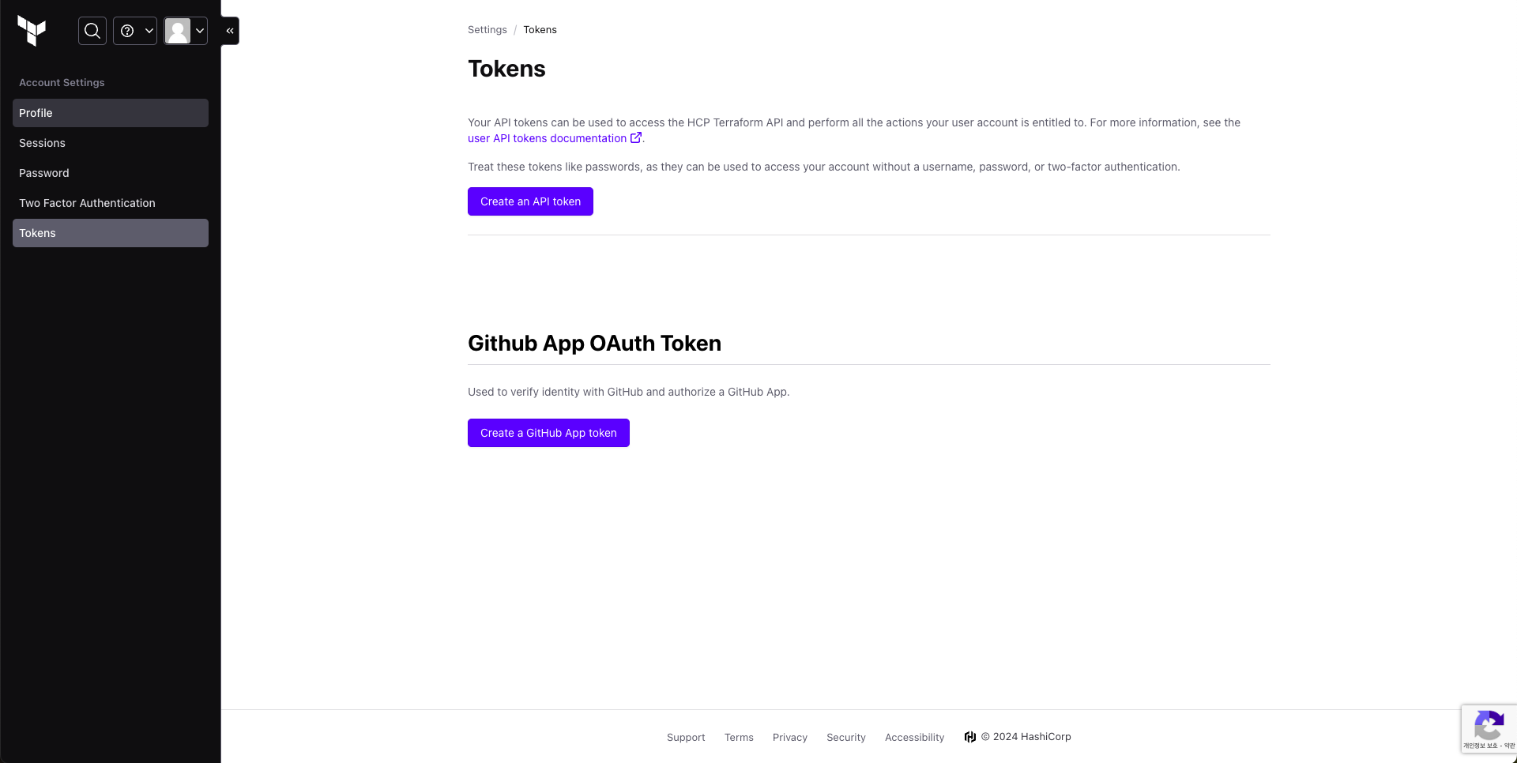The image size is (1517, 763).
Task: Click the reCAPTCHA badge
Action: point(1489,728)
